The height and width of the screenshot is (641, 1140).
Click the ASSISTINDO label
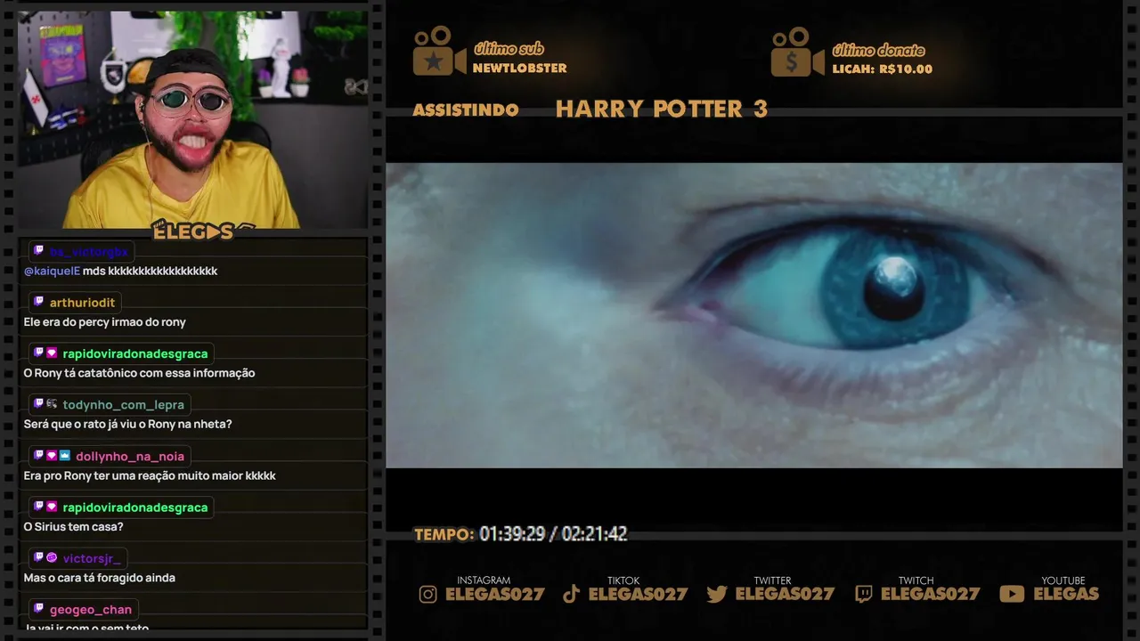[466, 110]
